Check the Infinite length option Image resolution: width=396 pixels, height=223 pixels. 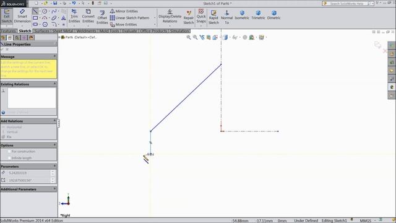tap(9, 158)
